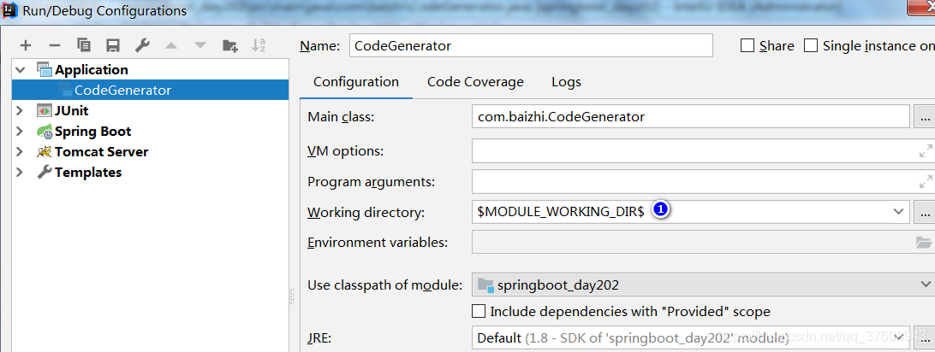Switch to the Configuration tab
This screenshot has height=352, width=935.
[356, 82]
